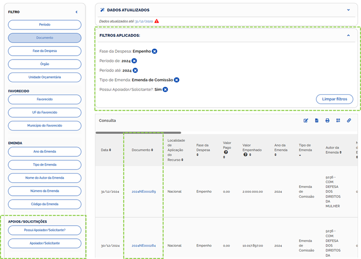
Task: Click the help icon under Valor Empenhado
Action: (x=245, y=155)
